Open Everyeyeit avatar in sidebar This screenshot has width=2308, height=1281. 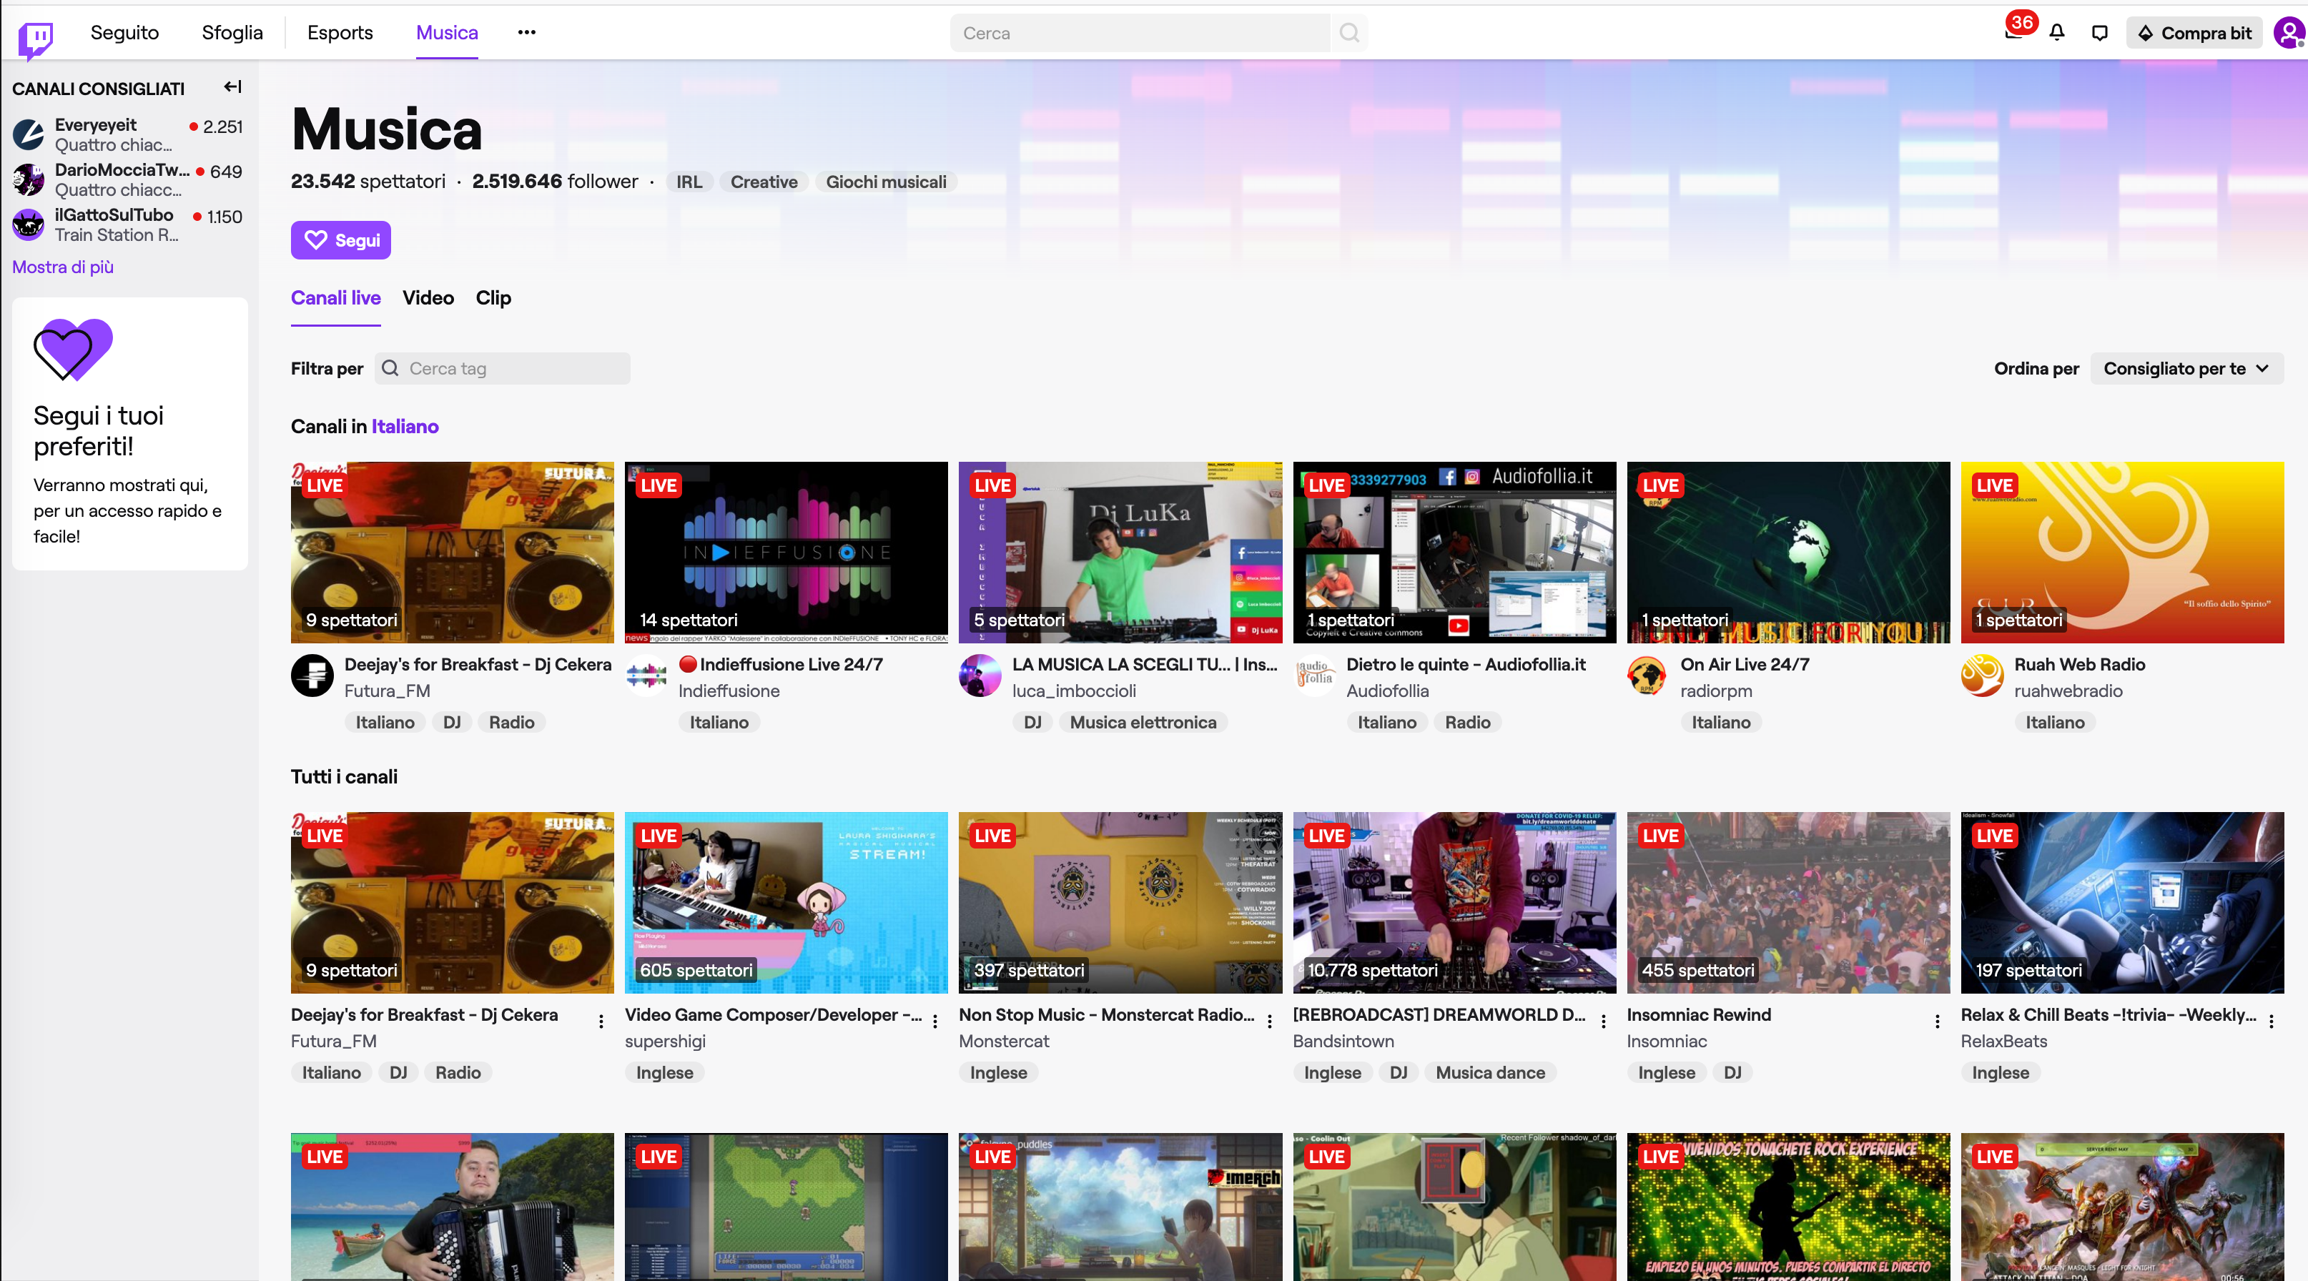tap(29, 134)
